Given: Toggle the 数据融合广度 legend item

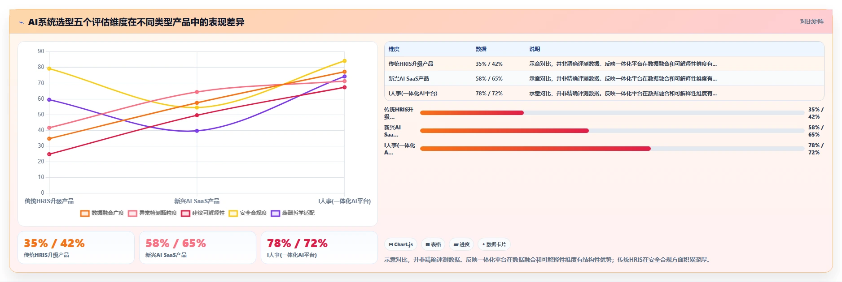Looking at the screenshot, I should (102, 213).
